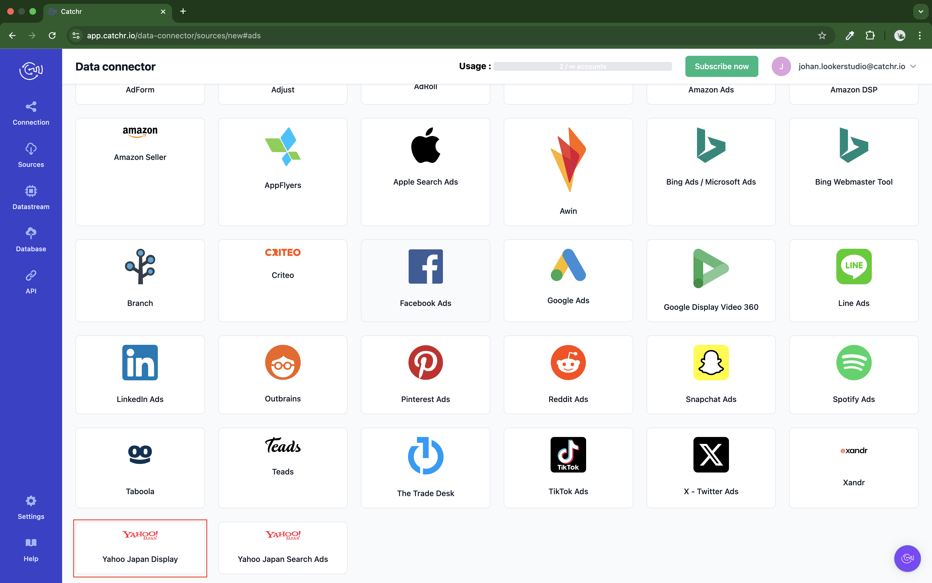The height and width of the screenshot is (583, 932).
Task: Choose The Trade Desk icon
Action: click(x=426, y=456)
